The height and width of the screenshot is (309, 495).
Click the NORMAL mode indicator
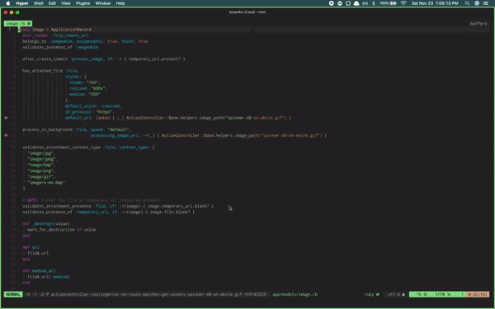(13, 294)
